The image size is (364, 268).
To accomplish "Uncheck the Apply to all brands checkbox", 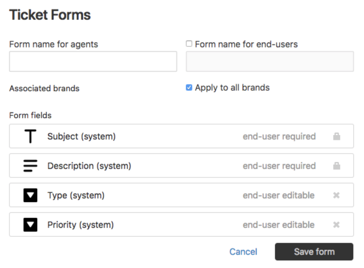I will [x=188, y=88].
